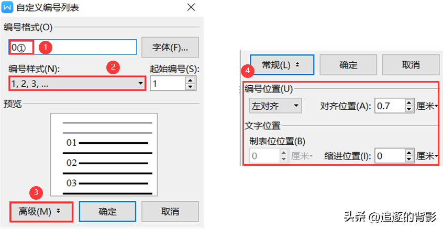Open the 左对齐 alignment dropdown

(x=275, y=106)
